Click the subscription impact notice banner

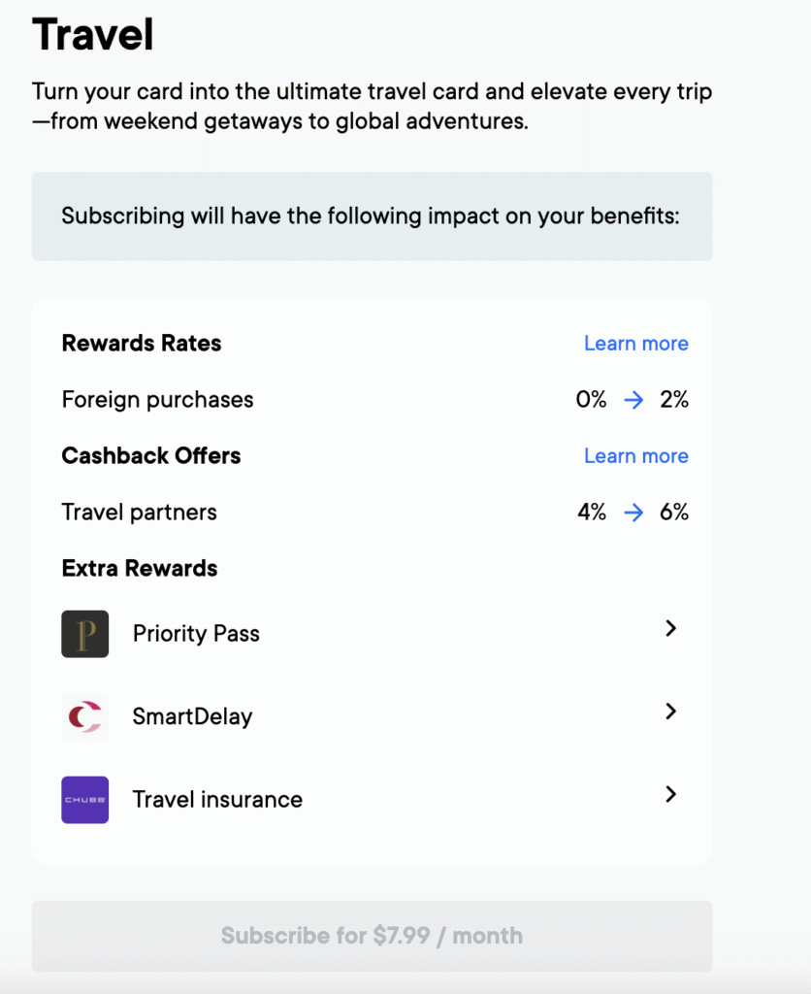point(372,216)
